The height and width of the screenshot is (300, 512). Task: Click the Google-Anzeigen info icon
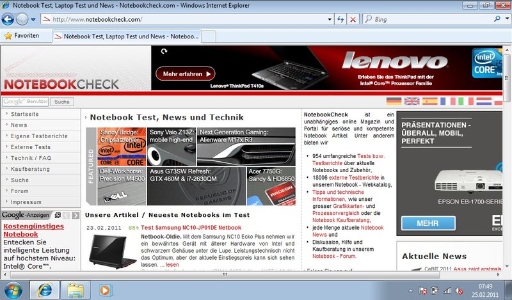coord(58,215)
